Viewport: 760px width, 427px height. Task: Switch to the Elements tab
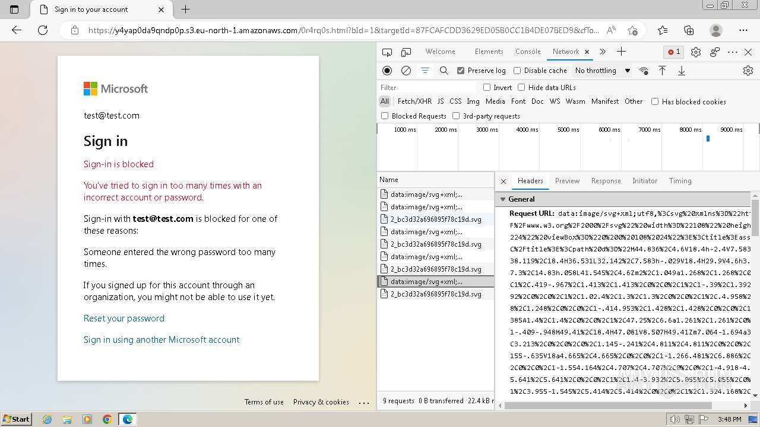click(x=489, y=52)
